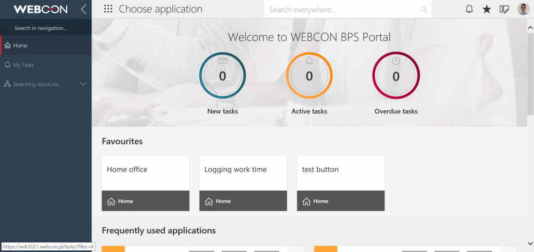Click the magnifier icon in navigation search
This screenshot has height=252, width=534.
[9, 27]
